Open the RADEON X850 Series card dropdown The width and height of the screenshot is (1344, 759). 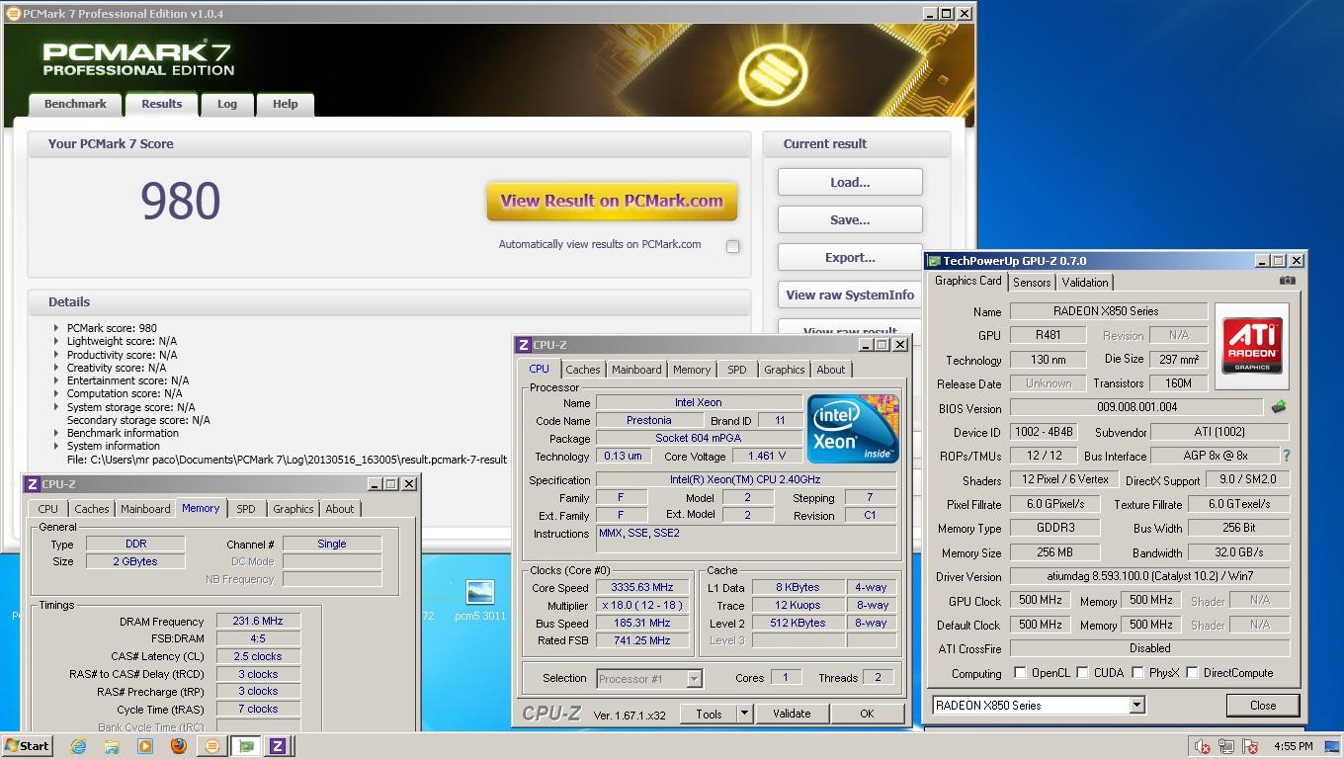coord(1136,706)
